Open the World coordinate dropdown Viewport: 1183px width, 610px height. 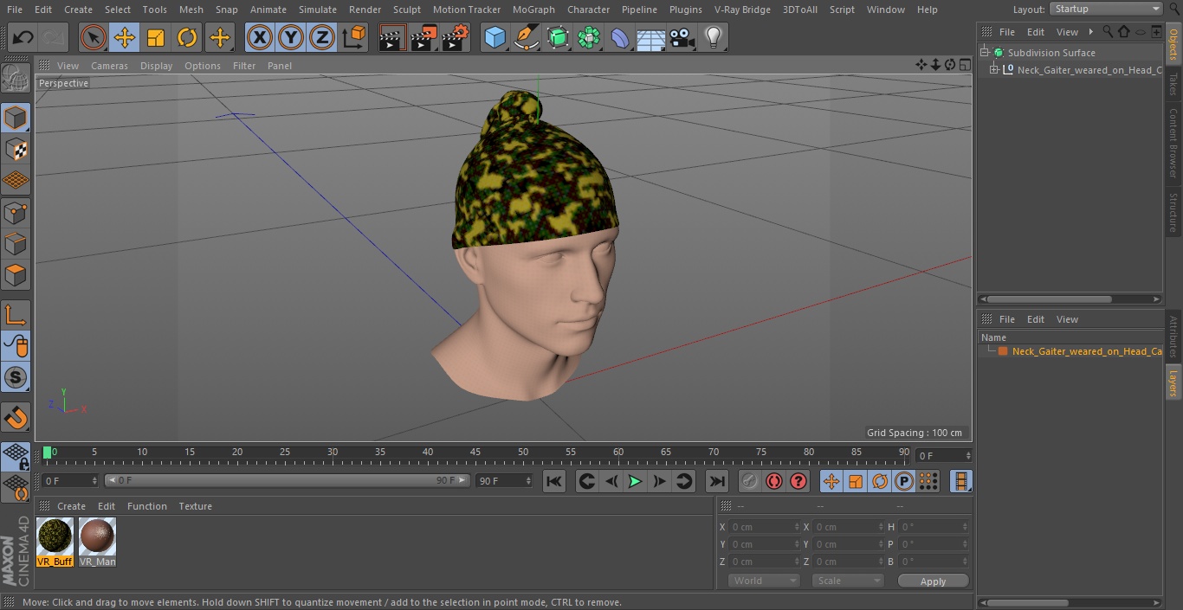tap(764, 581)
